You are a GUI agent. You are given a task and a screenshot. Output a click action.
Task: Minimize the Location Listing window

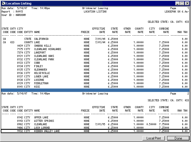point(177,3)
